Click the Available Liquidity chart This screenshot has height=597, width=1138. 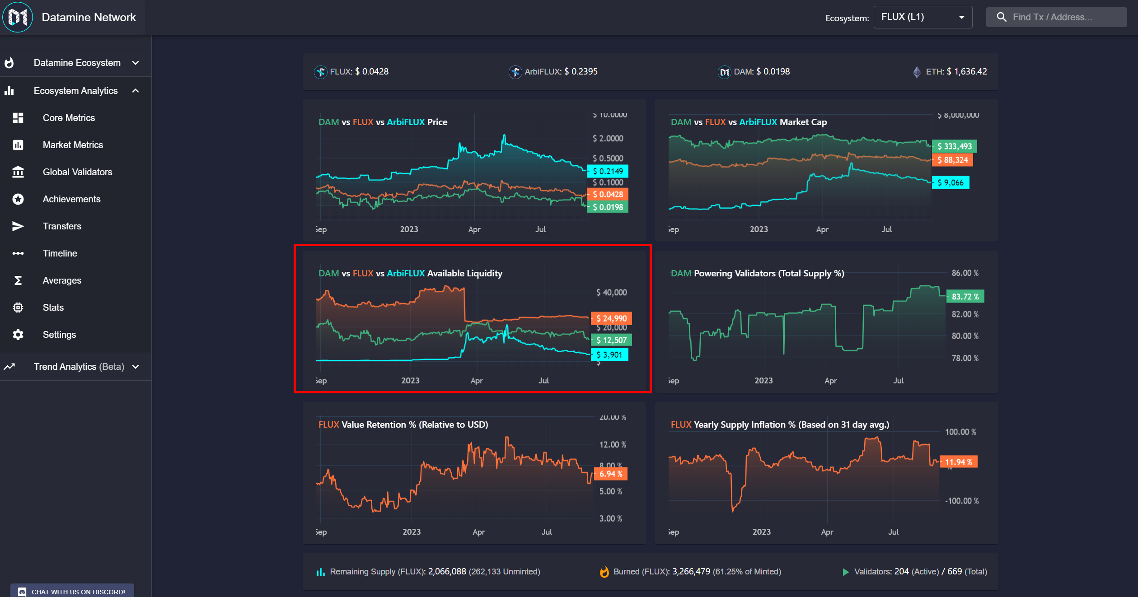tap(474, 322)
